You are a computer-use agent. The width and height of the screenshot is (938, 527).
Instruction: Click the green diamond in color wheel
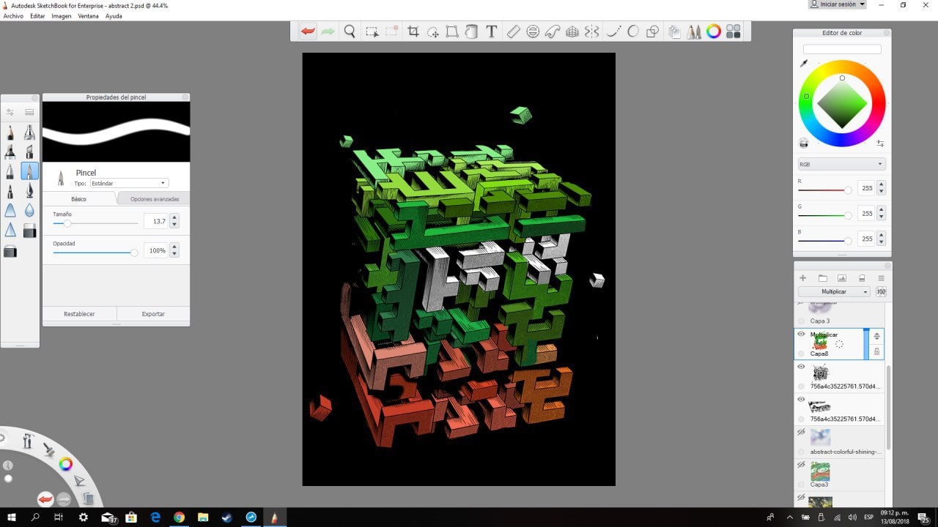842,103
